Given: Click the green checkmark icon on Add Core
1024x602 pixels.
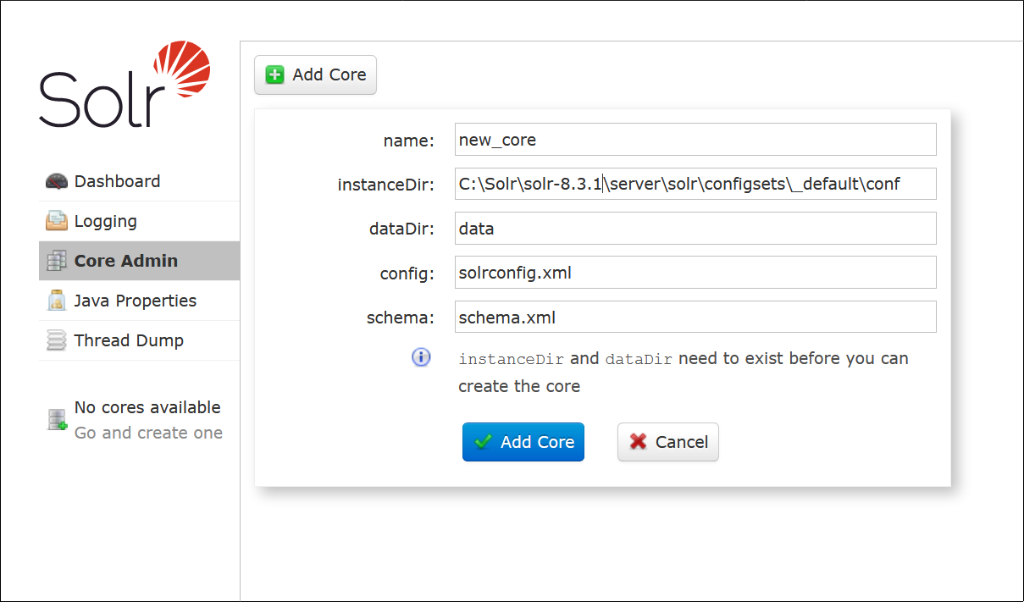Looking at the screenshot, I should (485, 441).
